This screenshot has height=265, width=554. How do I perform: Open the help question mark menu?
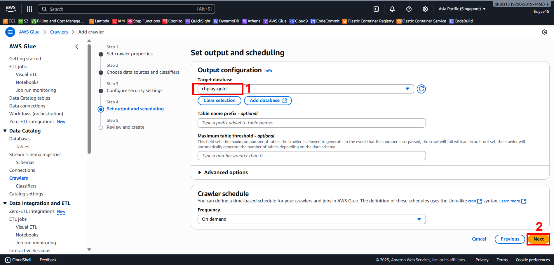[x=409, y=9]
